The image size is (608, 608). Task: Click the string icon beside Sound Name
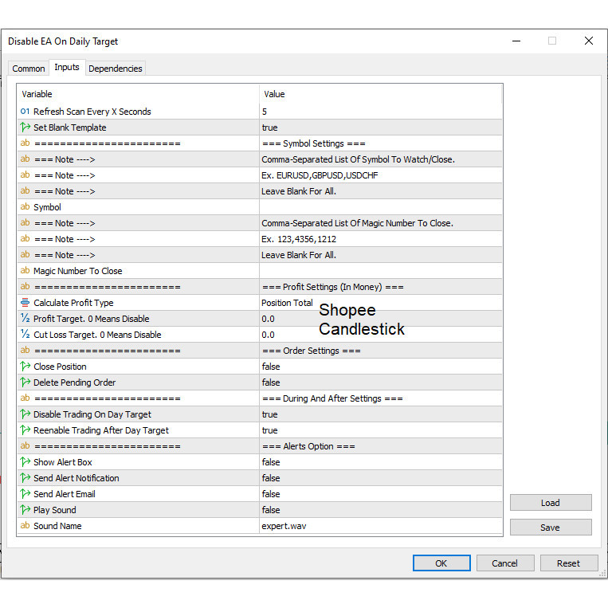(x=25, y=526)
